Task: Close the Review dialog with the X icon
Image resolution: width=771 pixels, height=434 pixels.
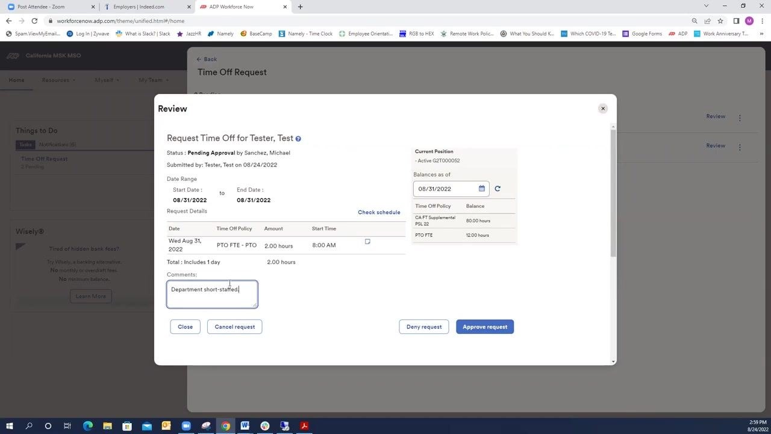Action: 602,108
